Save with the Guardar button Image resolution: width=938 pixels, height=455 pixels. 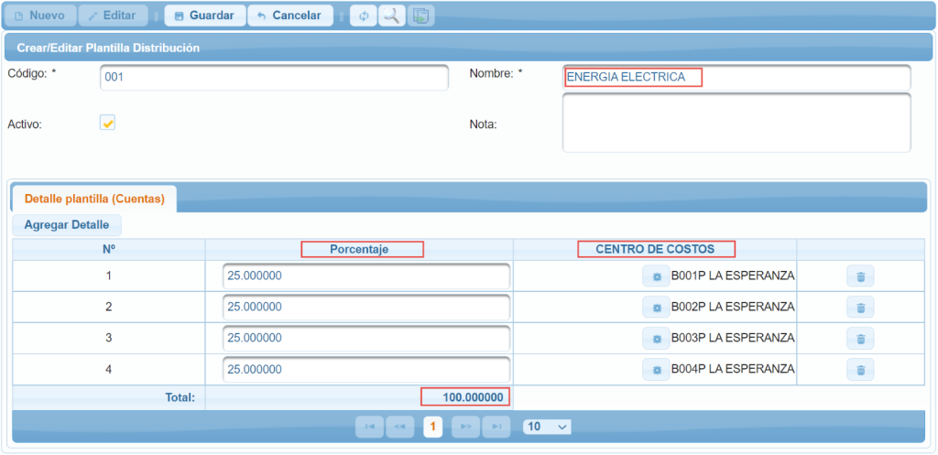205,16
